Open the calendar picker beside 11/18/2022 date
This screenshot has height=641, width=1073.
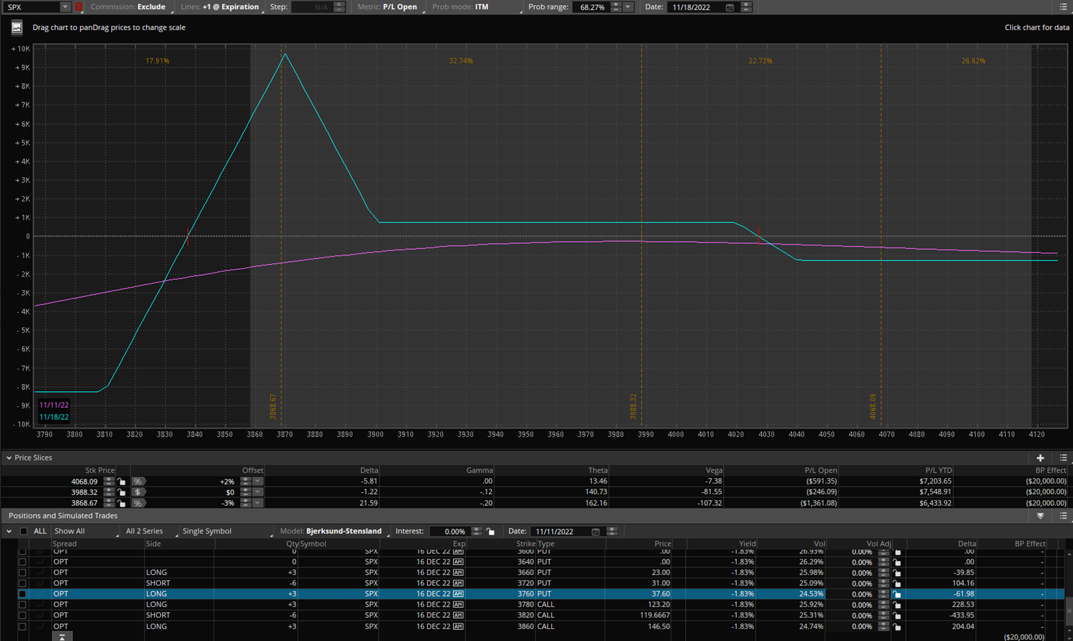click(x=729, y=7)
